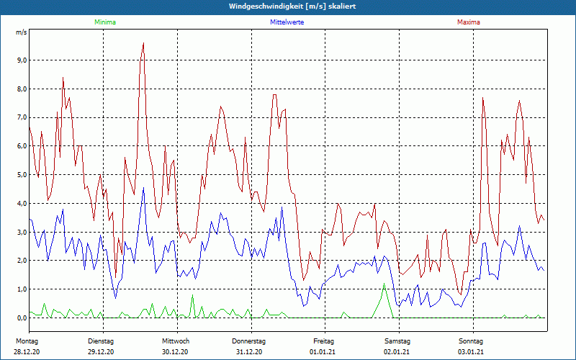Select the 29.12.20 date label
Viewport: 576px width, 360px height.
[101, 351]
